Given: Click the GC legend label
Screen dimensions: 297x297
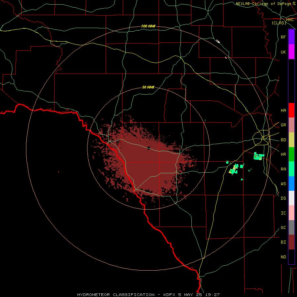Looking at the screenshot, I should [x=283, y=227].
